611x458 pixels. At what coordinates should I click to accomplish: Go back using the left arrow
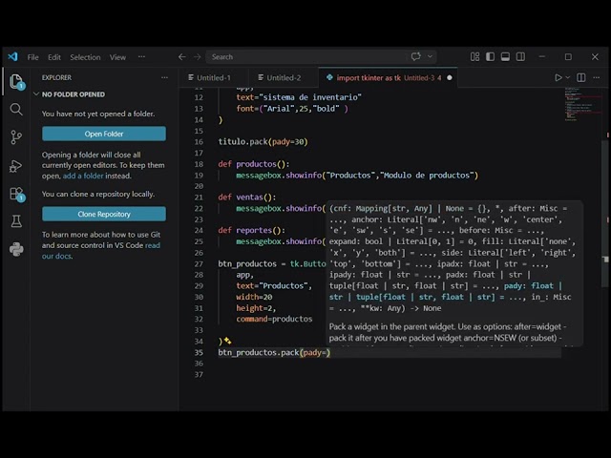pyautogui.click(x=182, y=57)
